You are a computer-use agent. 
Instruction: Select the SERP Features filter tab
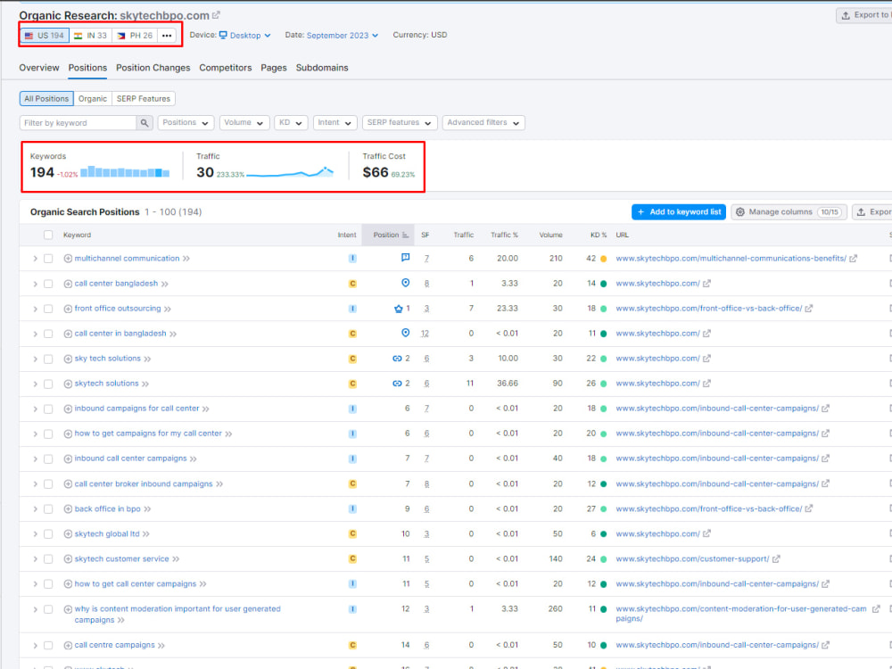[x=144, y=98]
